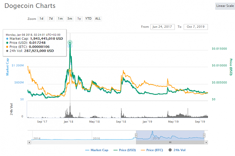Click the Price (USD) axis title

click(231, 67)
